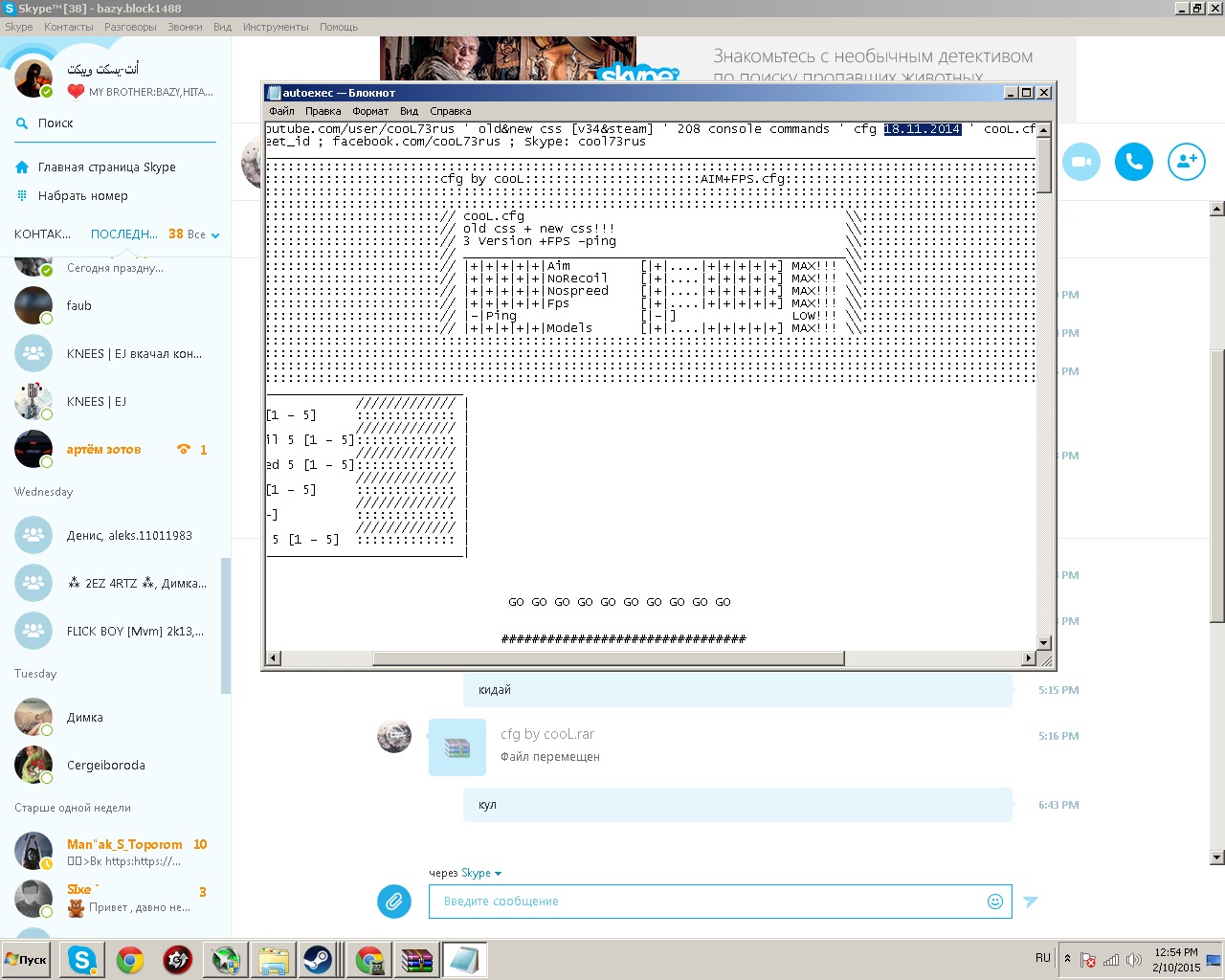Click the heart mood icon under profile name
This screenshot has height=980, width=1225.
[x=77, y=92]
